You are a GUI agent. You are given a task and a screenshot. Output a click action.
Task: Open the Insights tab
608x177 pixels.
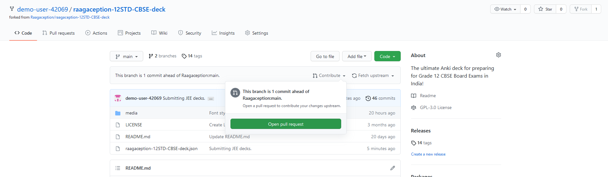(223, 33)
